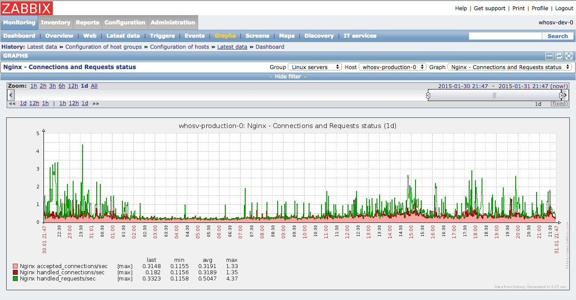Click the left resize handle on the time slider
576x300 pixels.
click(x=428, y=95)
